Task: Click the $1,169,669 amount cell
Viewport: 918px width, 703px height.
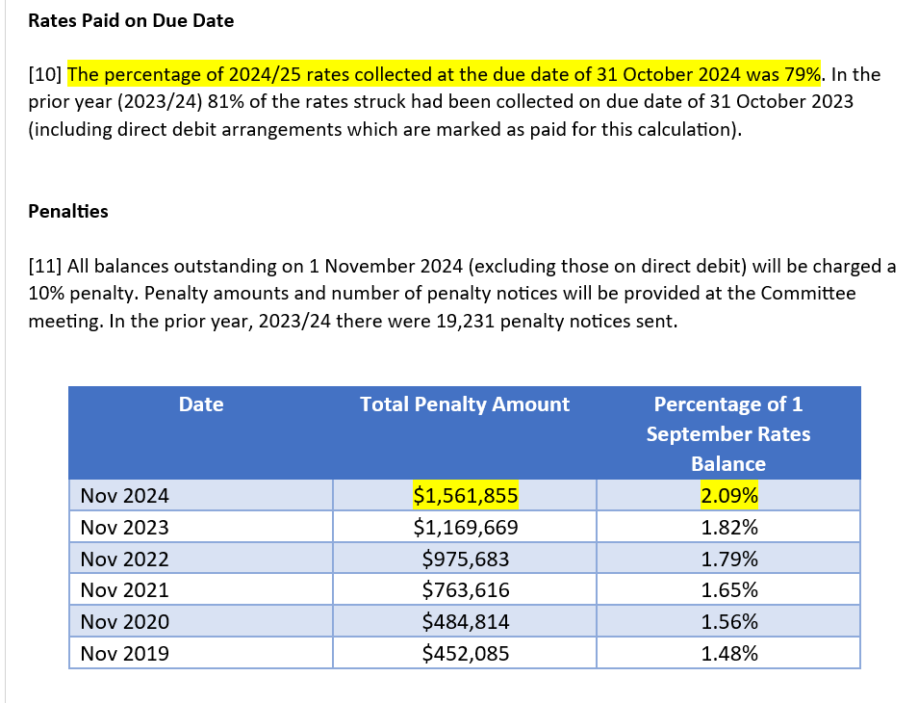Action: click(x=466, y=528)
